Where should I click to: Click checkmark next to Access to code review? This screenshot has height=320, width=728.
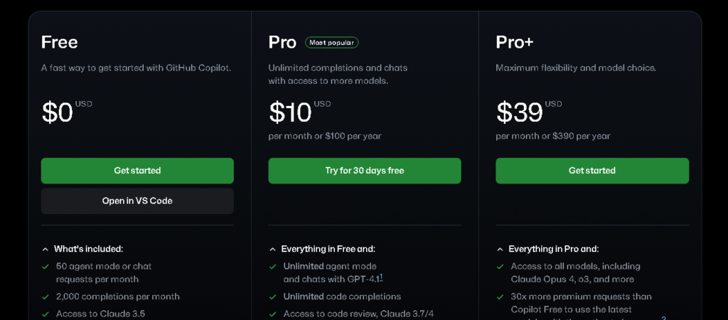point(273,314)
